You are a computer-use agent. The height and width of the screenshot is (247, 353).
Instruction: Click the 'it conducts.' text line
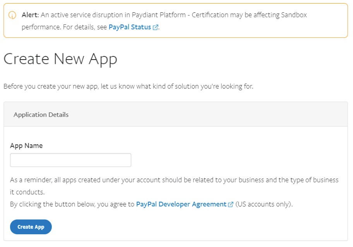click(x=27, y=192)
